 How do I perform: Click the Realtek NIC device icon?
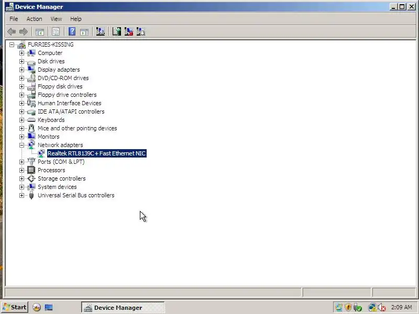(41, 153)
